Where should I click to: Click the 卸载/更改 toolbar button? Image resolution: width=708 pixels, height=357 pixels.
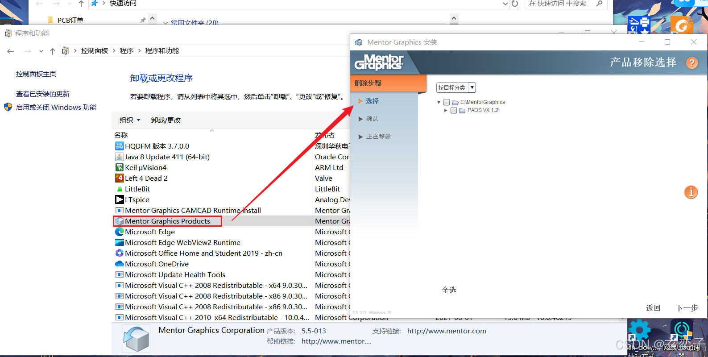coord(166,120)
